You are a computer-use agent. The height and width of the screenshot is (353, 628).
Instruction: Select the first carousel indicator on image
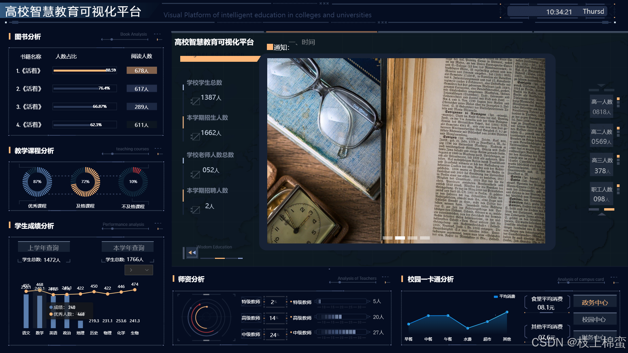(x=387, y=238)
